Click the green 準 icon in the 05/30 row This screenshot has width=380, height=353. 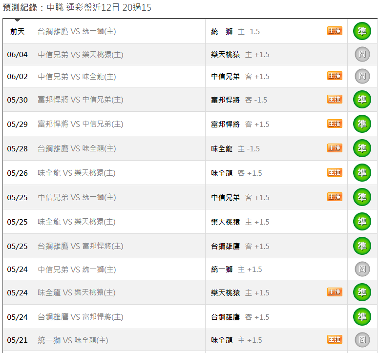(362, 99)
